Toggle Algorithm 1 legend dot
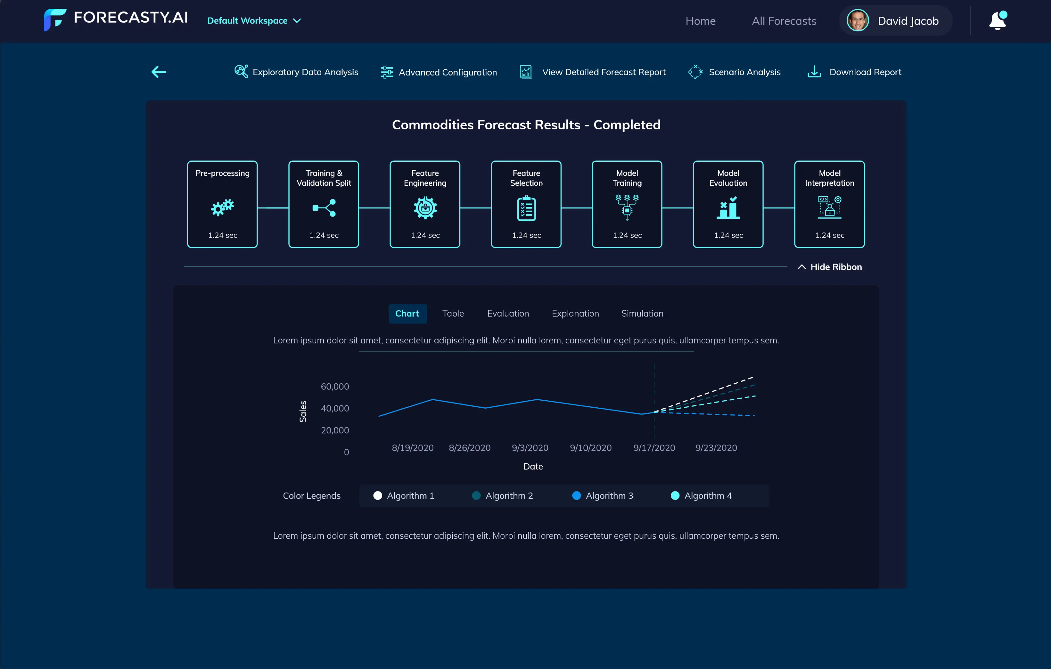The height and width of the screenshot is (669, 1051). [377, 495]
